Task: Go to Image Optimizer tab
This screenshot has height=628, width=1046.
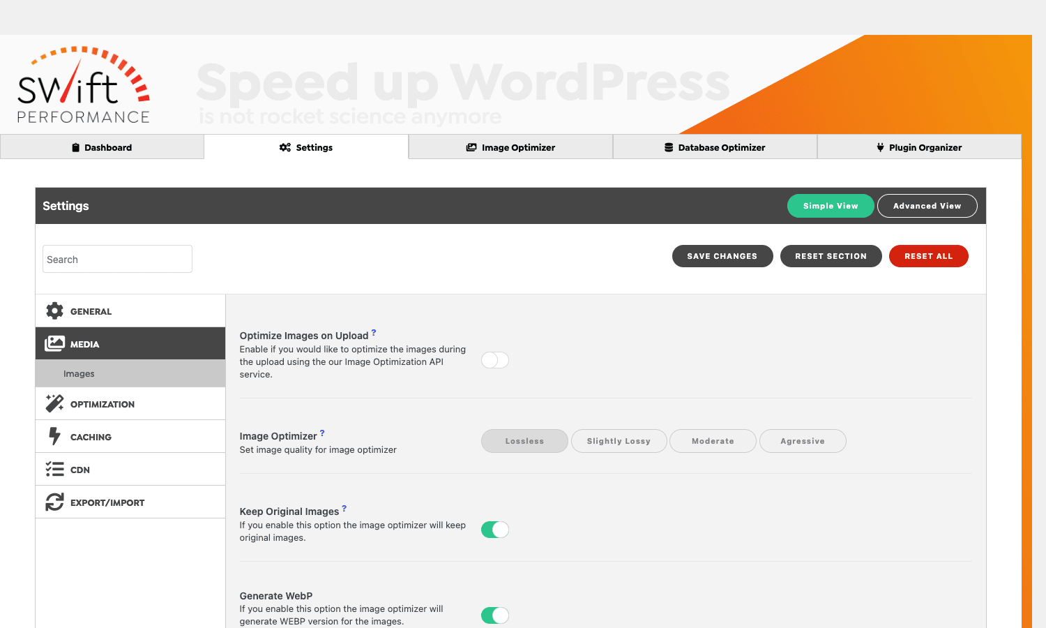Action: click(x=510, y=147)
